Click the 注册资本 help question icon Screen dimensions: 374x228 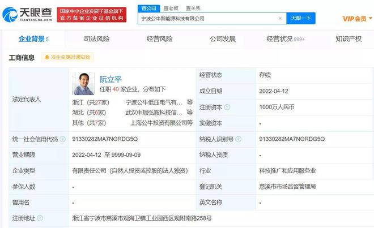coord(227,107)
